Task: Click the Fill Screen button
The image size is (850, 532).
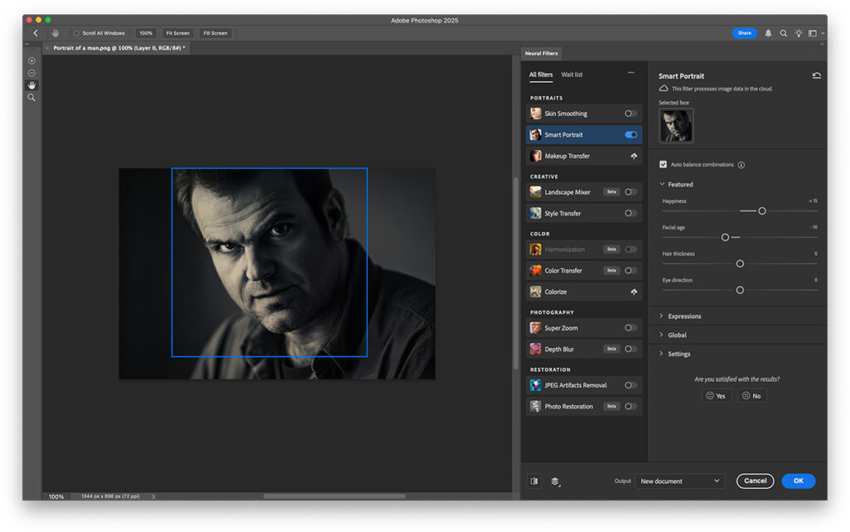Action: tap(215, 33)
